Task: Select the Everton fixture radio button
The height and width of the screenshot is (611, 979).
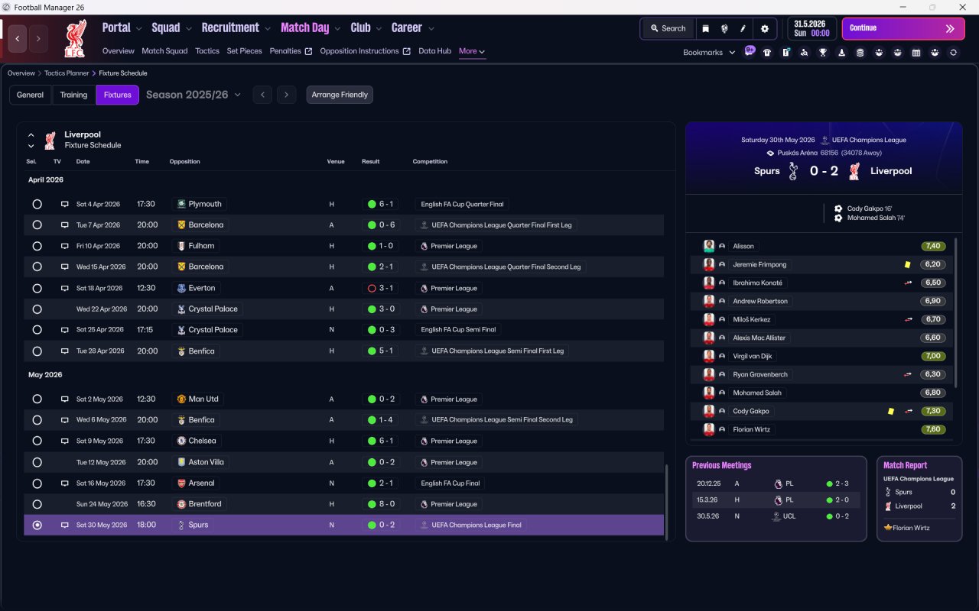Action: [x=37, y=288]
